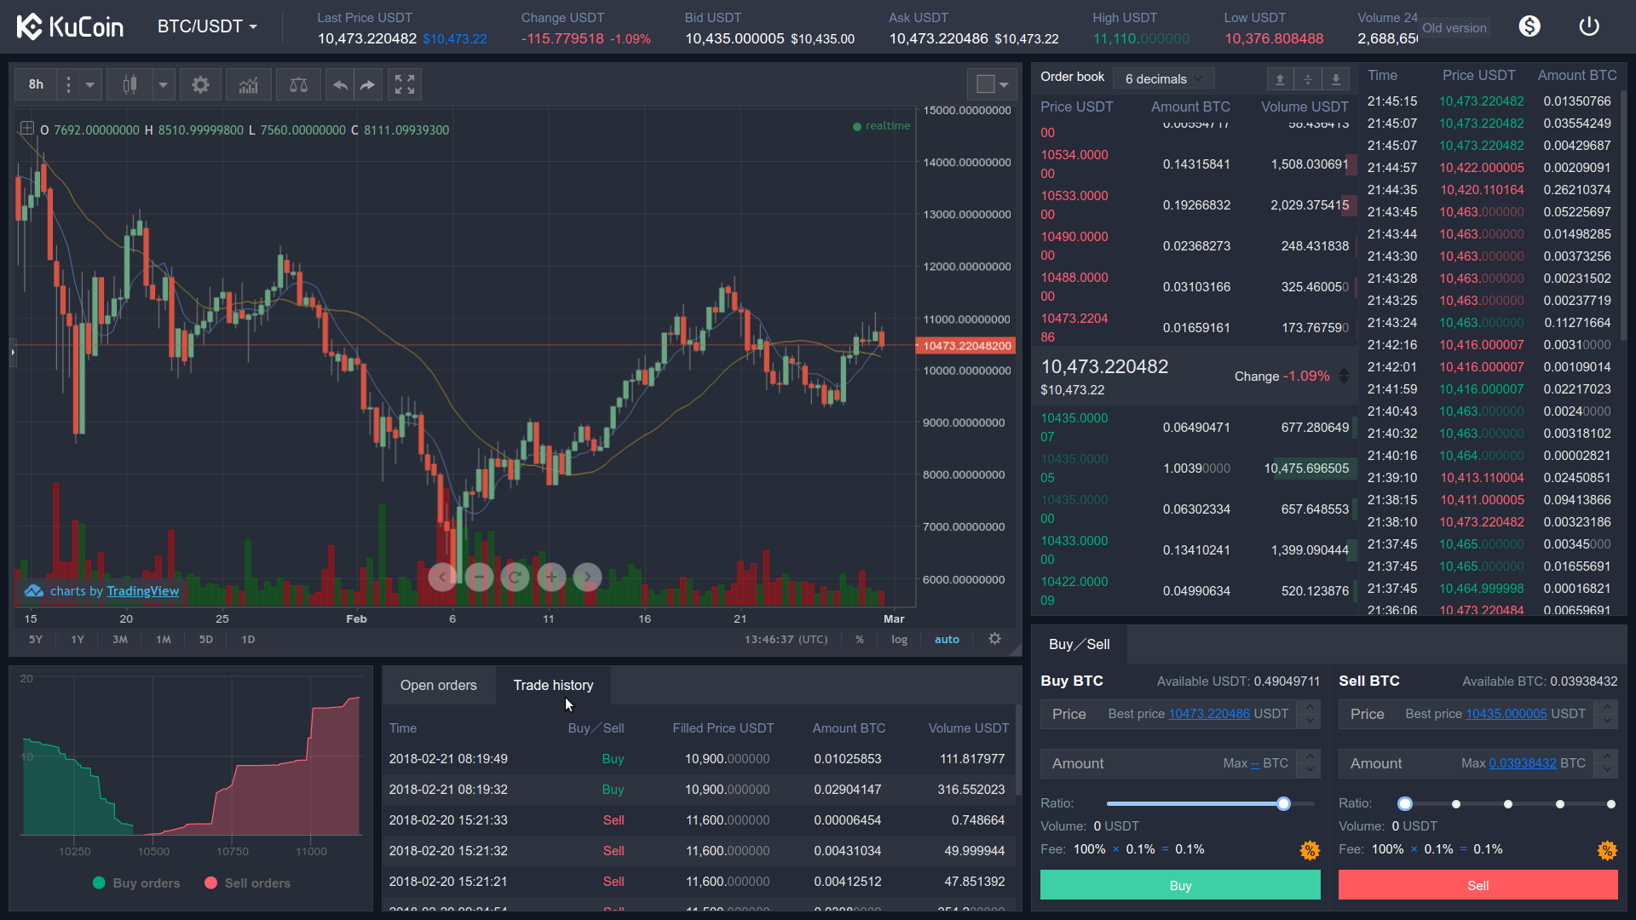Switch to Open orders tab
Viewport: 1636px width, 920px height.
pos(438,686)
